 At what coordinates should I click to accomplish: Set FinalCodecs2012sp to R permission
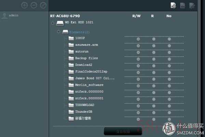154,73
